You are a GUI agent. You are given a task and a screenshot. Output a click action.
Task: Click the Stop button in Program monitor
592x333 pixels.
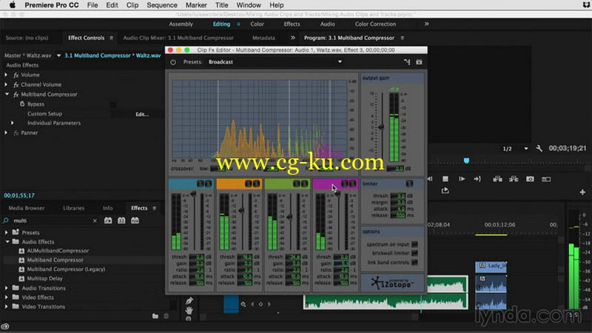pyautogui.click(x=445, y=179)
